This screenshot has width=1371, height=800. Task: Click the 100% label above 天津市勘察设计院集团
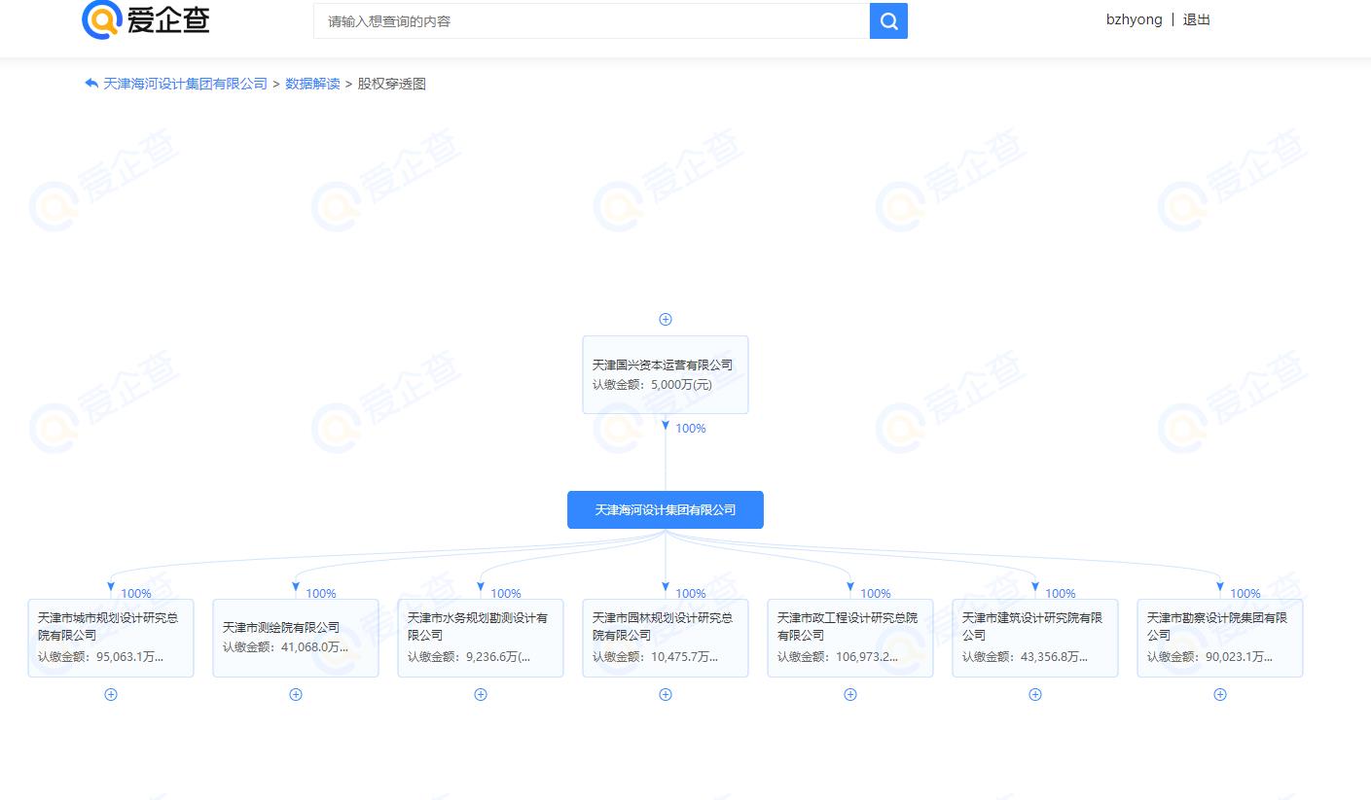coord(1245,594)
